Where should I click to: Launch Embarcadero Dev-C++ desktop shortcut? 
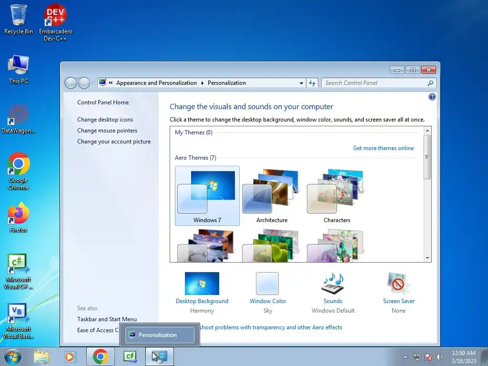point(55,22)
